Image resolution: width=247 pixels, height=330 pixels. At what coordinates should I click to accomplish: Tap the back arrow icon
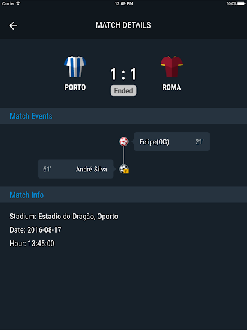(x=13, y=26)
